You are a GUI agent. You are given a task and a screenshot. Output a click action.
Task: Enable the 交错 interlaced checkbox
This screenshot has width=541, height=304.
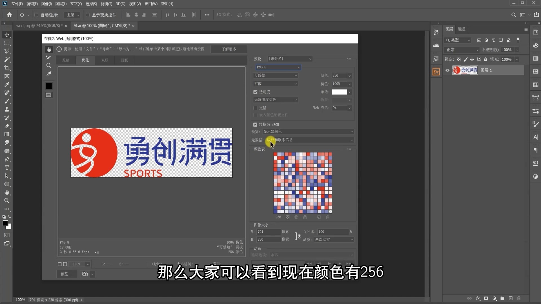click(x=255, y=108)
